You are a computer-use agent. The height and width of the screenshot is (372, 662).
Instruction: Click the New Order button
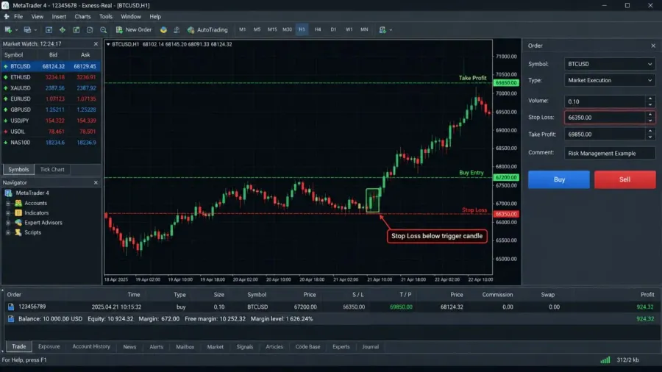[x=133, y=29]
